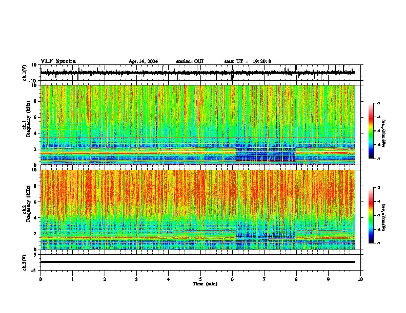The width and height of the screenshot is (406, 313).
Task: Click the "-7" value below ch.1 colorbar
Action: pos(378,159)
